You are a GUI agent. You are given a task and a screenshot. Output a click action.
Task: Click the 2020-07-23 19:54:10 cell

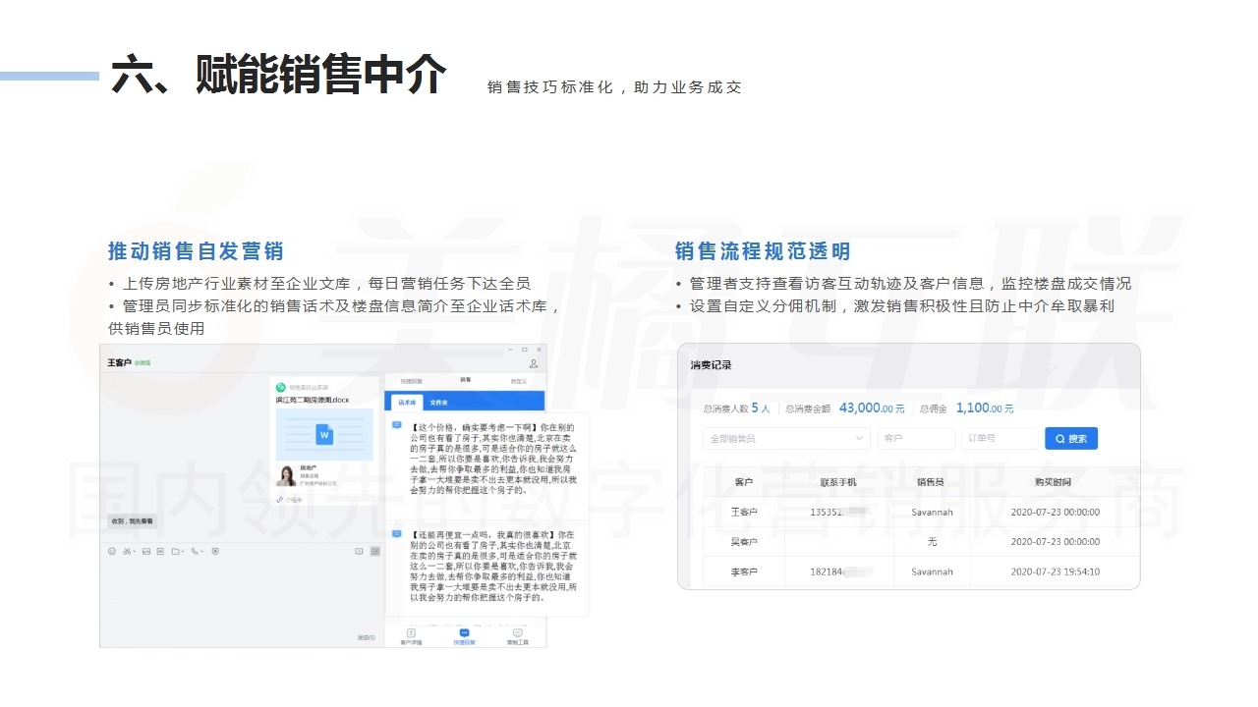[x=1055, y=571]
